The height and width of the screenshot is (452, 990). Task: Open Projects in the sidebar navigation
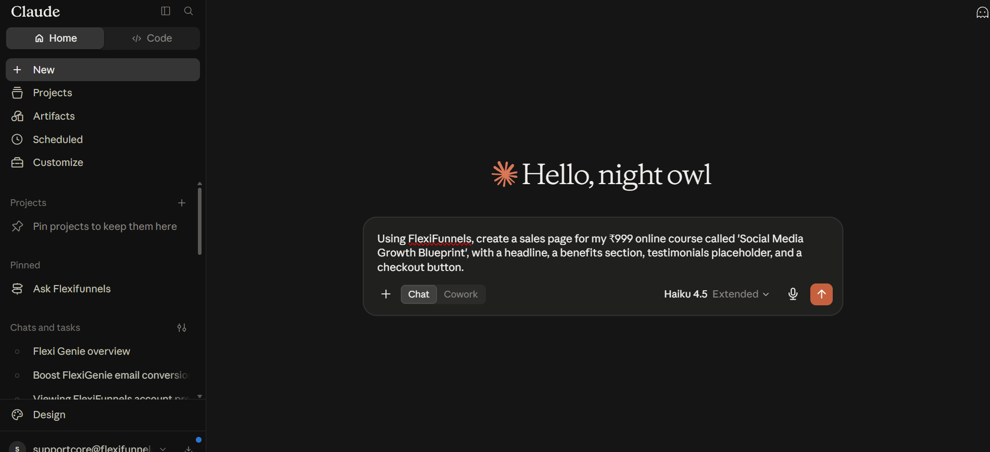pos(103,93)
